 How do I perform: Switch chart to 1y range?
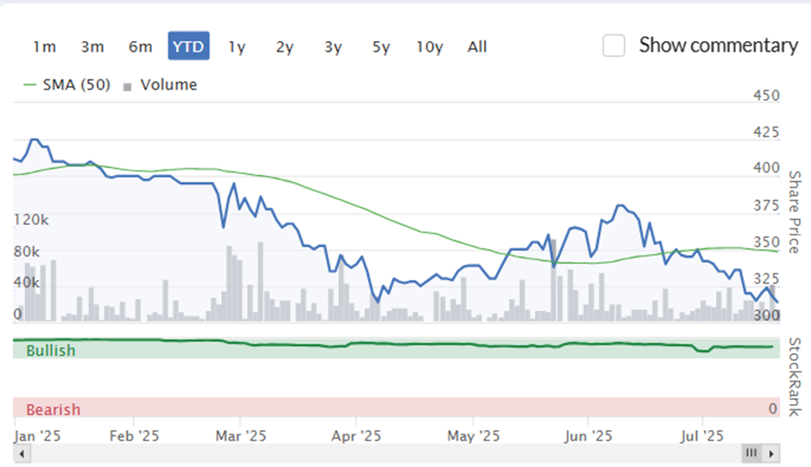point(237,47)
